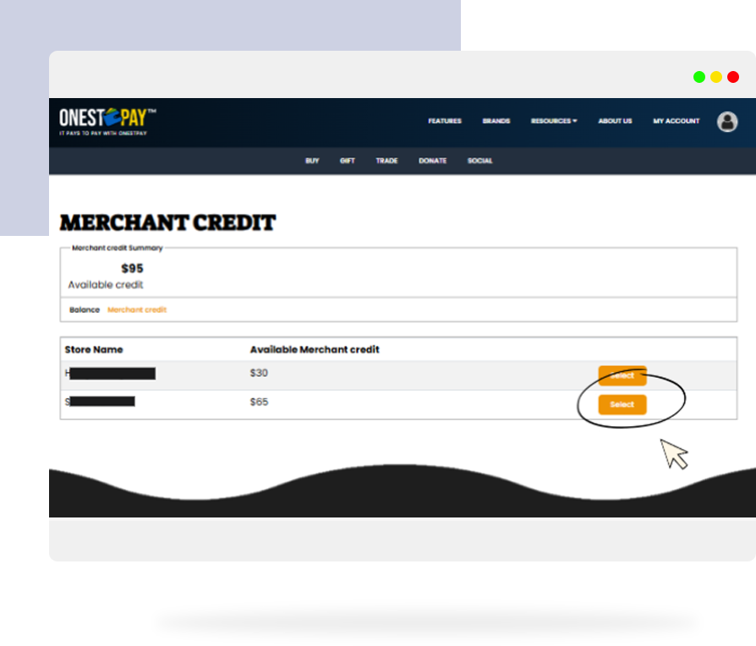The height and width of the screenshot is (646, 756).
Task: Click the Store Name column header
Action: (94, 349)
